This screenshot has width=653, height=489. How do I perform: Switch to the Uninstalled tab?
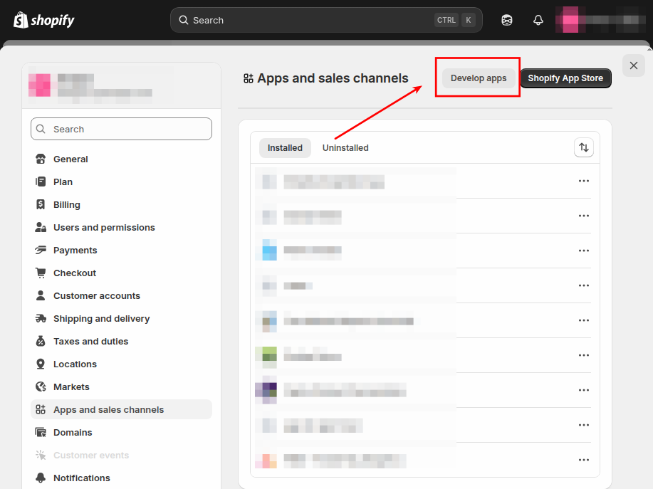[x=345, y=148]
